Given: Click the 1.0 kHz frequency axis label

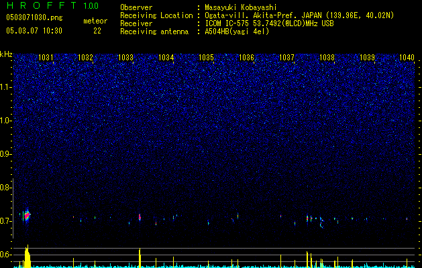Looking at the screenshot, I should click(5, 121).
